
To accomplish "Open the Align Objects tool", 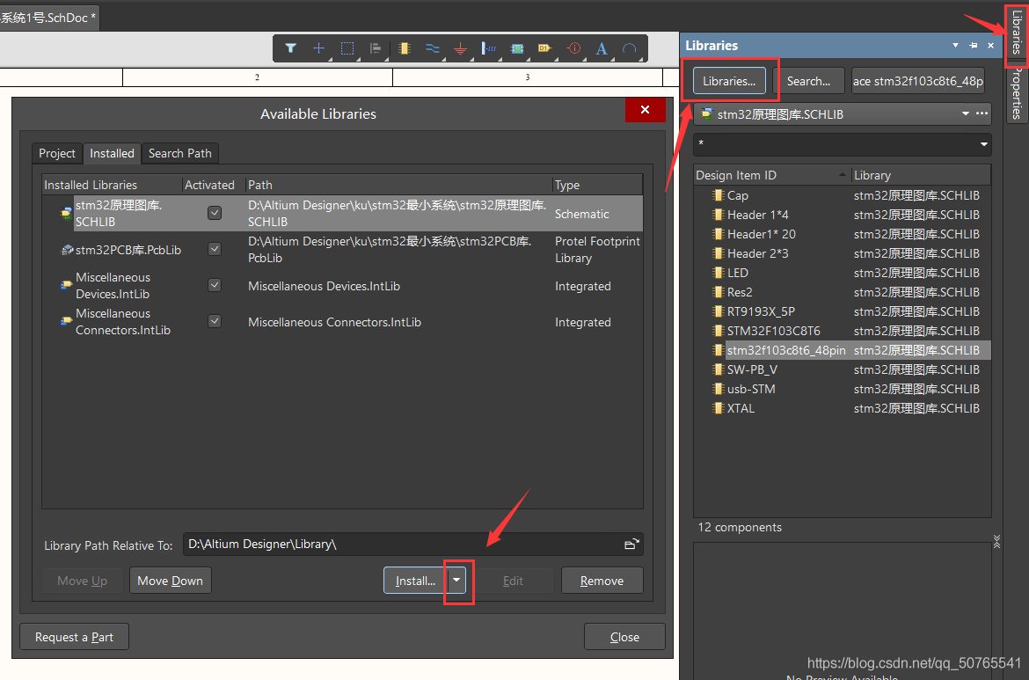I will tap(376, 48).
